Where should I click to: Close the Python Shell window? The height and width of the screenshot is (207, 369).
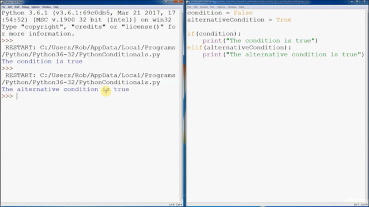pos(179,2)
